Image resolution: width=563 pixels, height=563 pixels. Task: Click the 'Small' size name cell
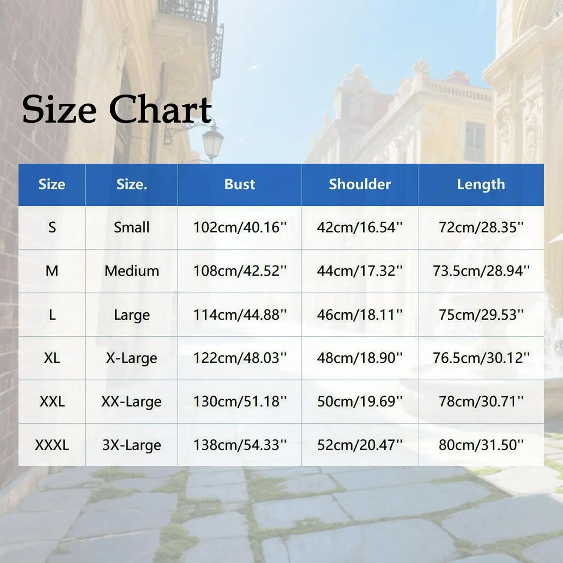pyautogui.click(x=131, y=227)
